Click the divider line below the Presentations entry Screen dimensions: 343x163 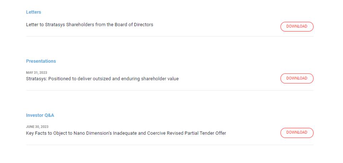pos(170,91)
